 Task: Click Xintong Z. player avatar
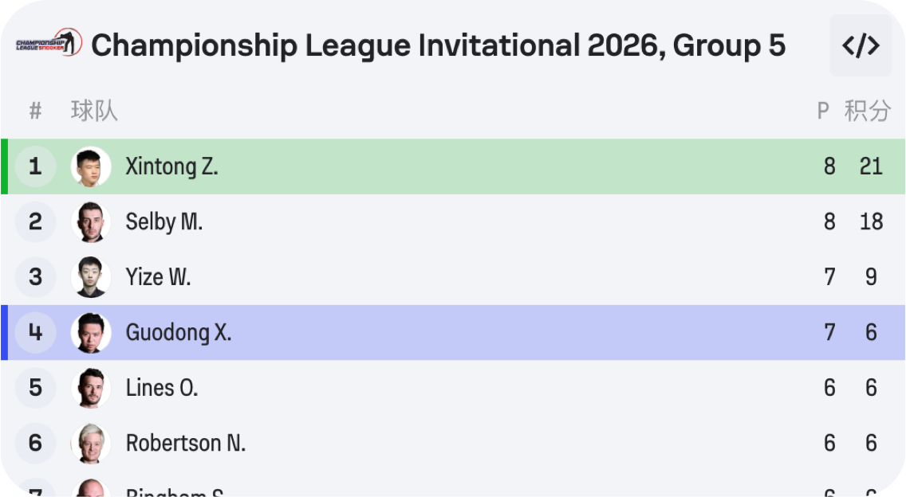[x=91, y=166]
